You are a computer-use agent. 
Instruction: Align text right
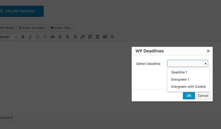tap(75, 37)
